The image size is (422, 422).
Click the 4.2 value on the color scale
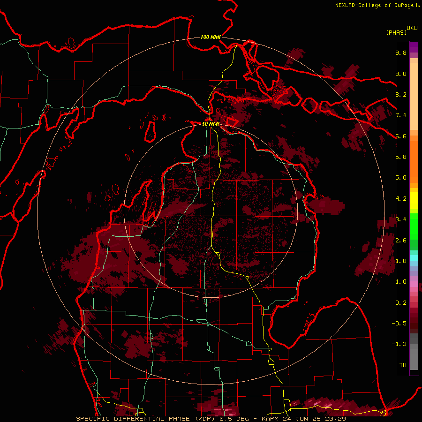[401, 199]
